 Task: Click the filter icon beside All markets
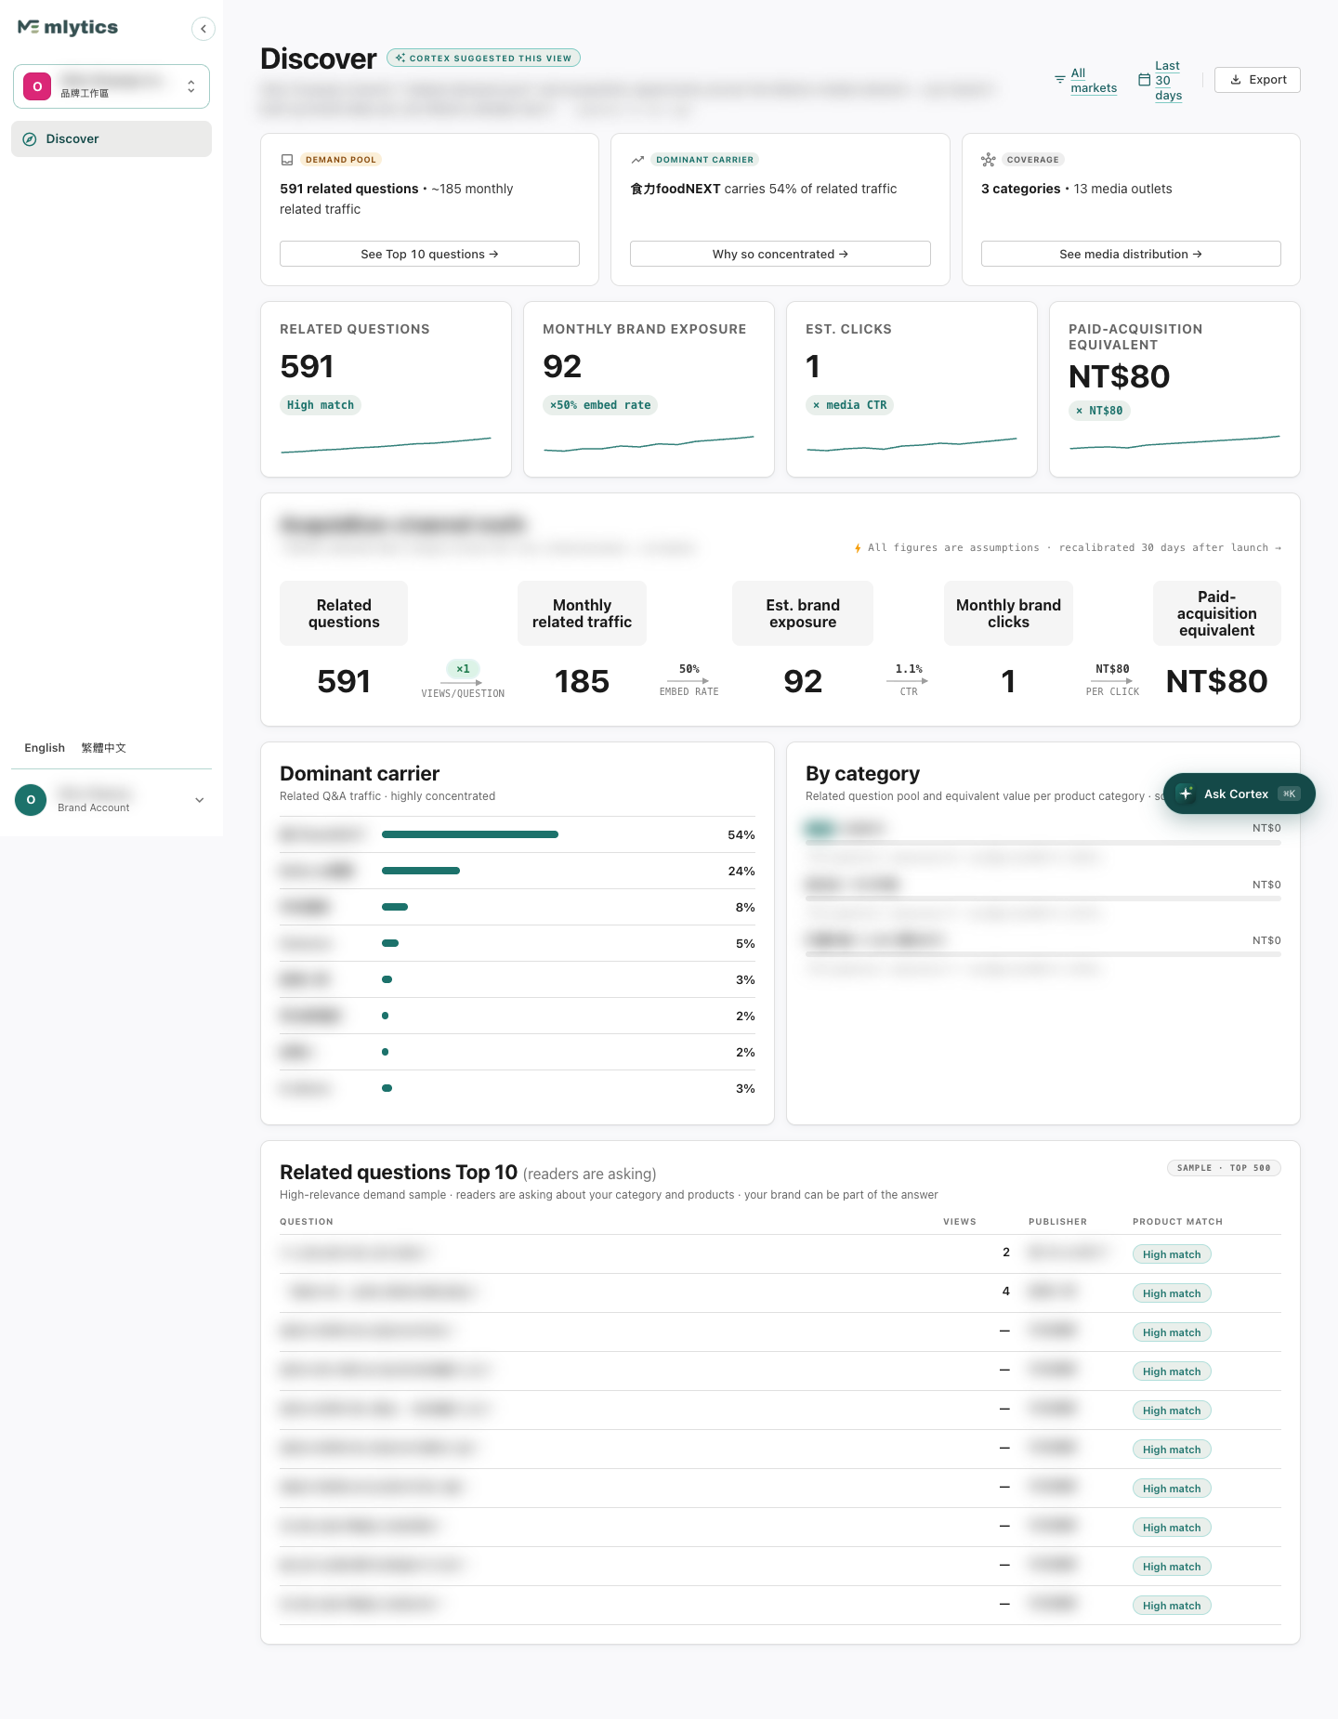[x=1060, y=80]
